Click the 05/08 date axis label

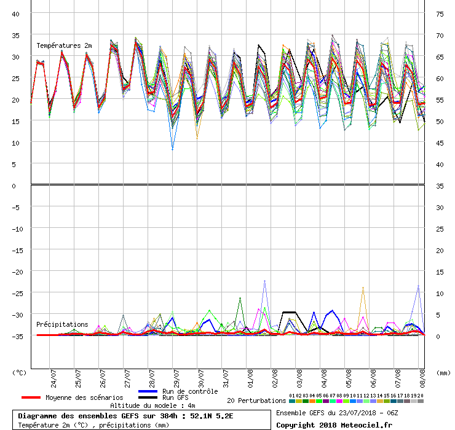click(349, 378)
